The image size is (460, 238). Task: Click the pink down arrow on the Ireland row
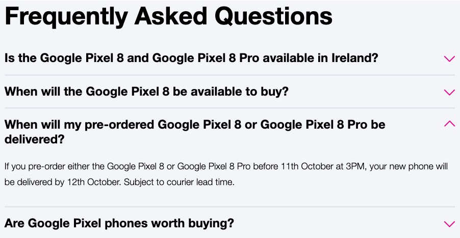449,58
